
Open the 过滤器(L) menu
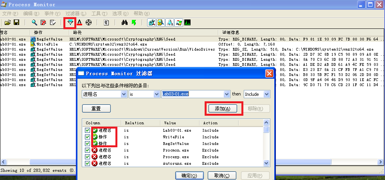point(76,14)
